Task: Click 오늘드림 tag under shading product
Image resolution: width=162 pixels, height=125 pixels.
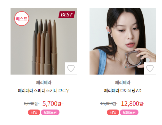Action: (129, 112)
